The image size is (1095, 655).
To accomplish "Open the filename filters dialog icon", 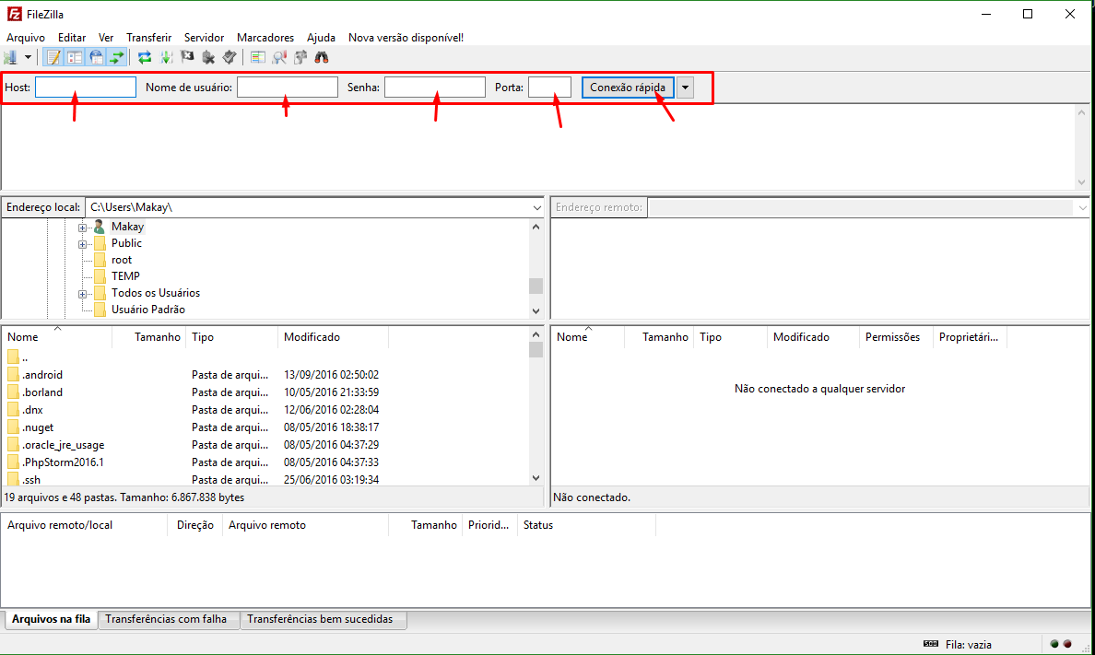I will 258,57.
